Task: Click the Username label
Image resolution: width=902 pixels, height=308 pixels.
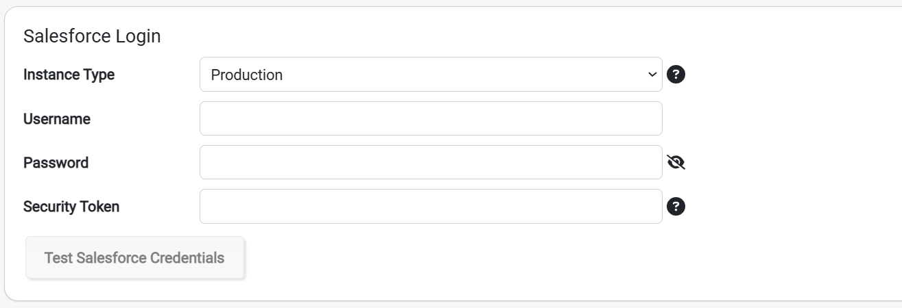Action: (x=57, y=119)
